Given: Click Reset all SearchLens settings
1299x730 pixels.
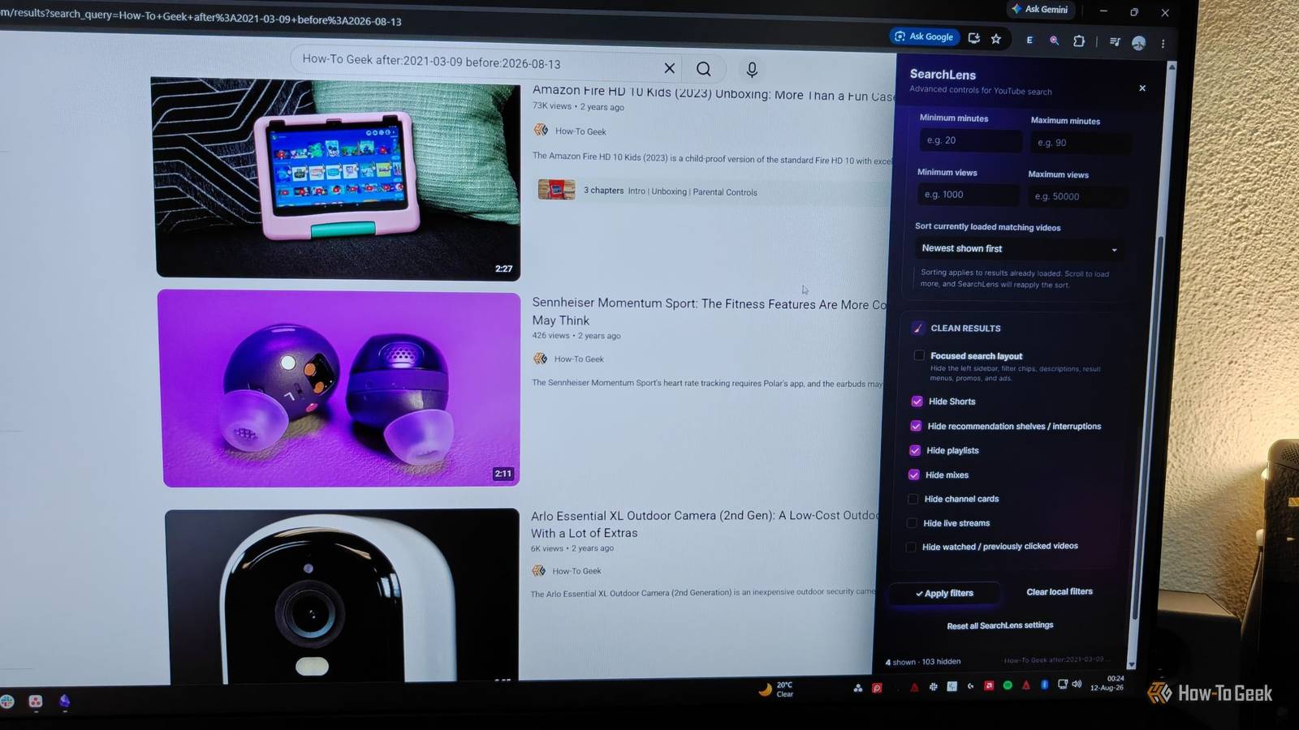Looking at the screenshot, I should [x=999, y=625].
